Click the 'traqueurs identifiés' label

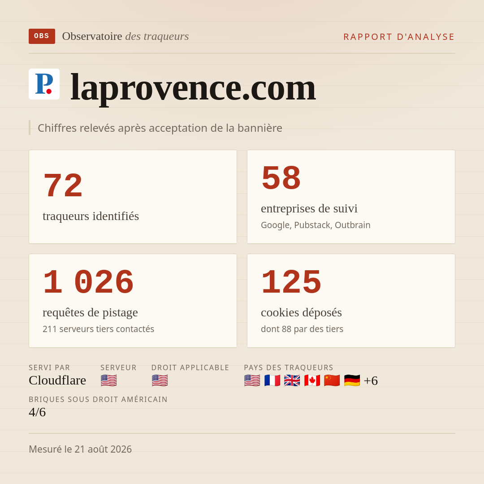91,216
